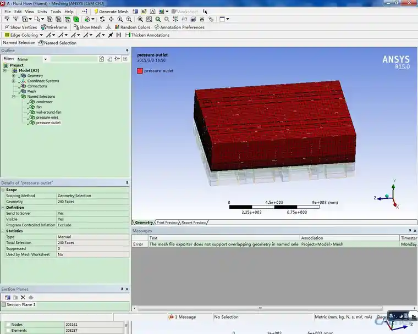Open the Edit menu
The height and width of the screenshot is (334, 418).
(18, 12)
